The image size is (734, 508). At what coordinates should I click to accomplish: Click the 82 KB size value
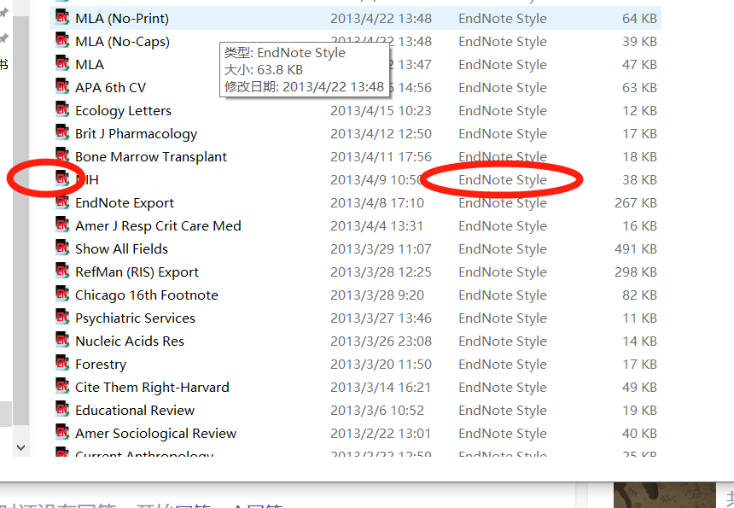[639, 295]
